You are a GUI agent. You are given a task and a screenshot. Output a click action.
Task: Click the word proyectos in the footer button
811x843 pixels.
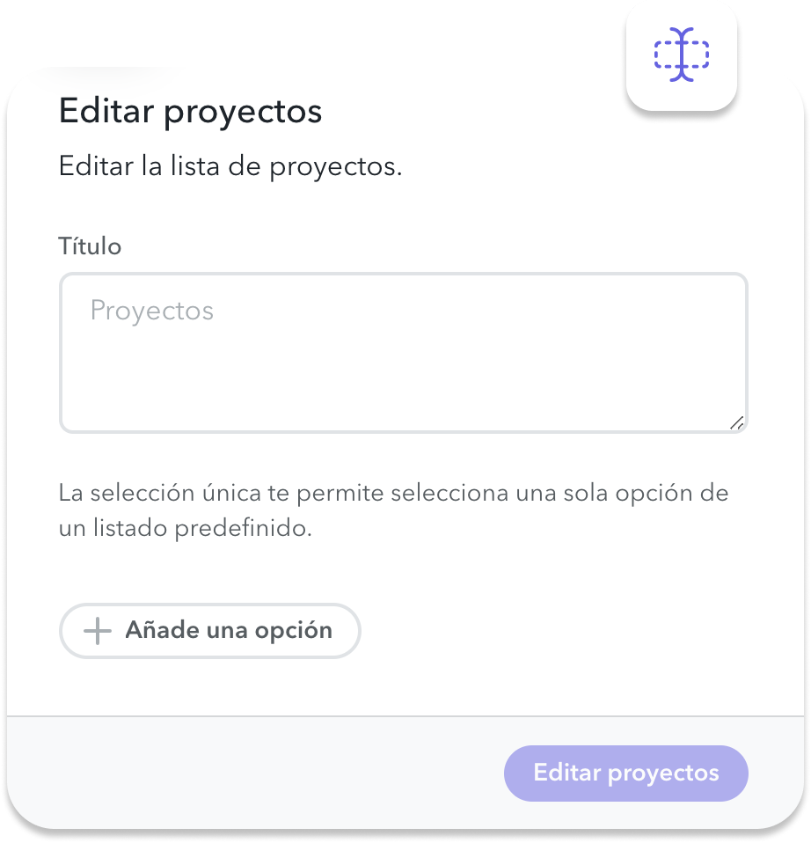[x=663, y=774]
